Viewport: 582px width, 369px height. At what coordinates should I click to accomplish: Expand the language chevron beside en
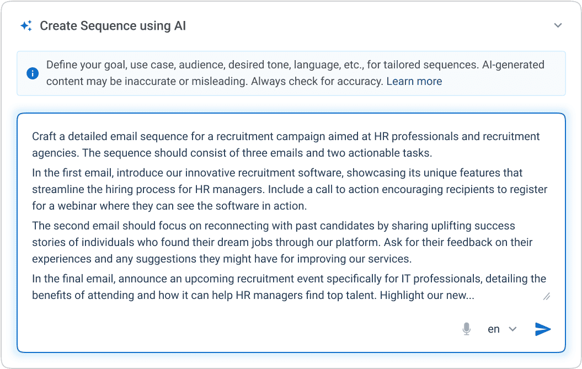pyautogui.click(x=512, y=329)
